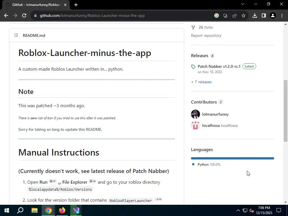Click the blue Python color dot
The width and height of the screenshot is (288, 216).
[x=193, y=164]
